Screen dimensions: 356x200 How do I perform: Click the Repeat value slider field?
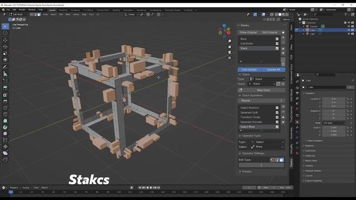(x=261, y=101)
